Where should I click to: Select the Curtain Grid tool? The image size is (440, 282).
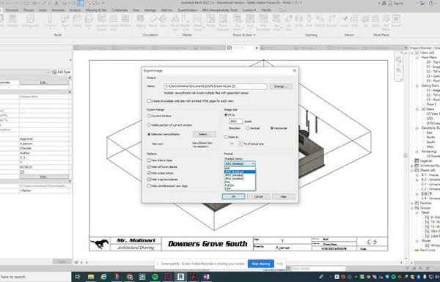tap(114, 23)
